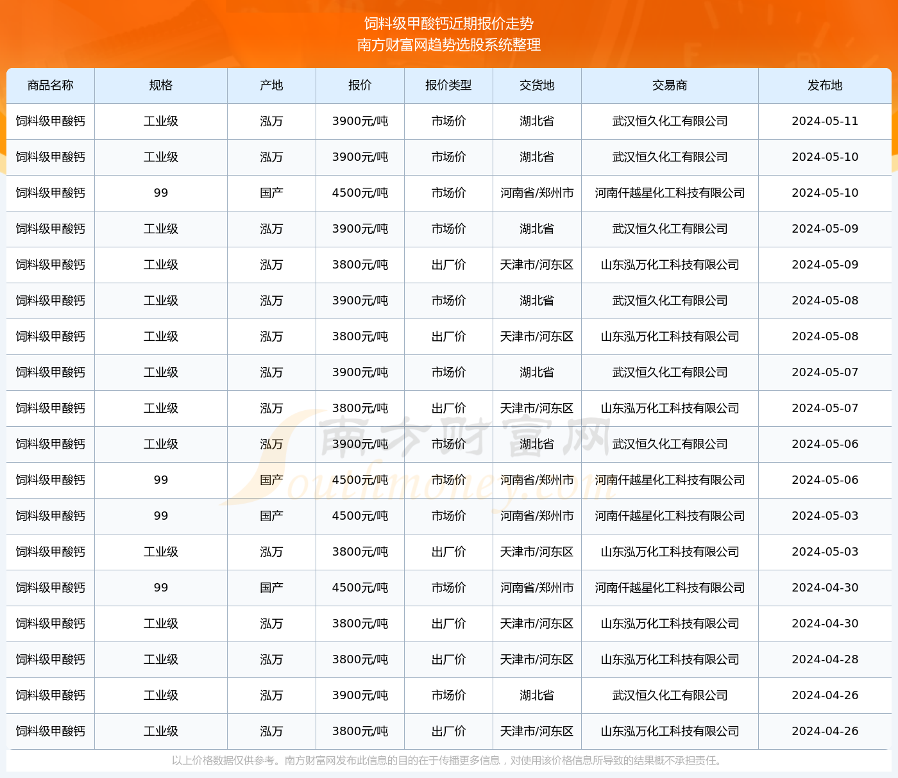Click the 规格 column header
Viewport: 898px width, 778px height.
pos(161,85)
